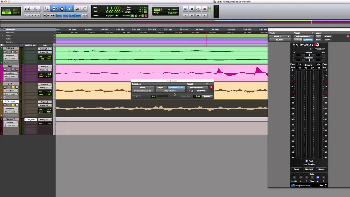Click the Stop transport button
This screenshot has height=197, width=350.
click(192, 9)
